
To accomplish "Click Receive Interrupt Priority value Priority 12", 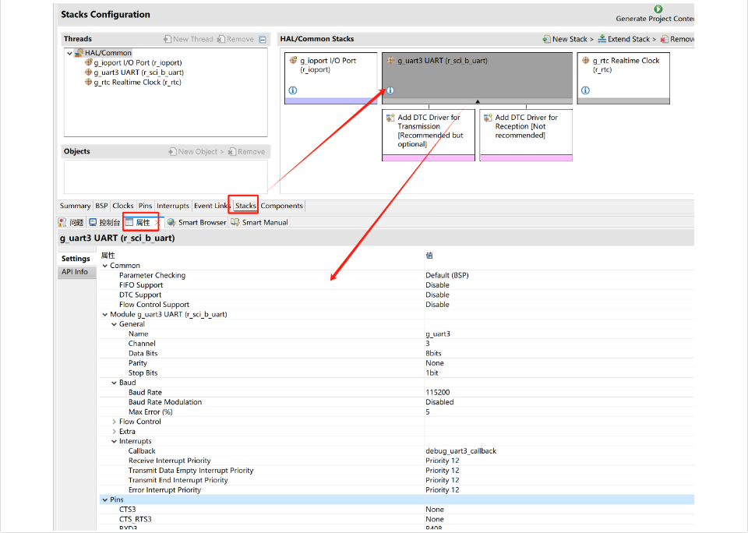I will coord(443,461).
